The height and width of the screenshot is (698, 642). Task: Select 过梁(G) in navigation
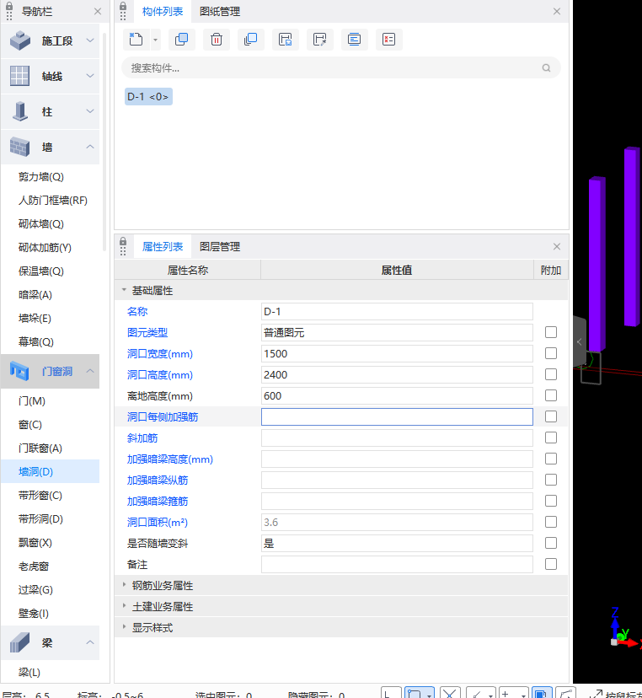click(35, 590)
